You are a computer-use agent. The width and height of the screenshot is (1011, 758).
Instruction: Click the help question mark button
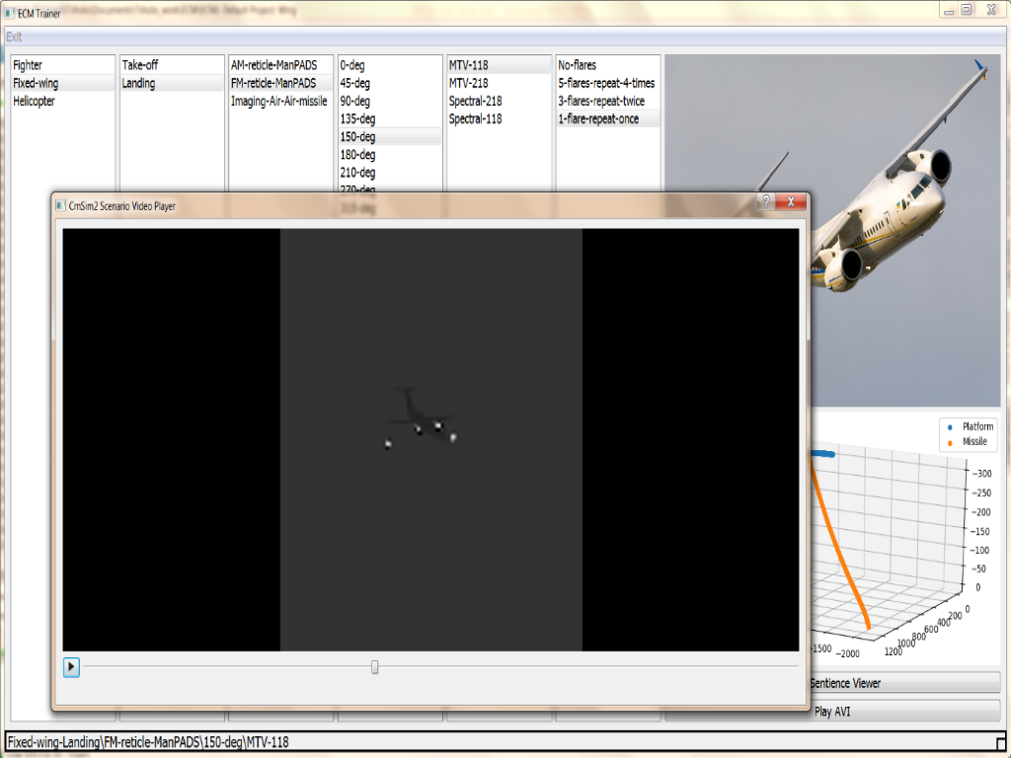(765, 201)
